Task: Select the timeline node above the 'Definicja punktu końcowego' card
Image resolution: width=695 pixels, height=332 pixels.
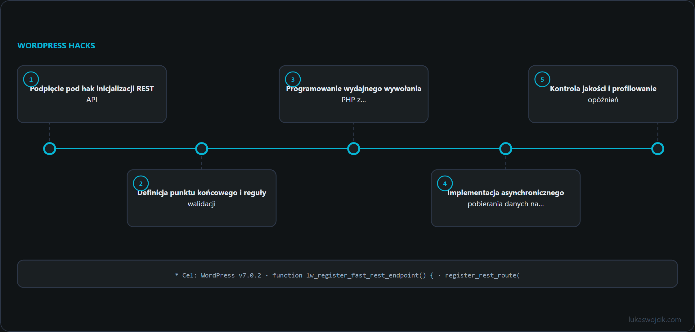Action: (202, 149)
